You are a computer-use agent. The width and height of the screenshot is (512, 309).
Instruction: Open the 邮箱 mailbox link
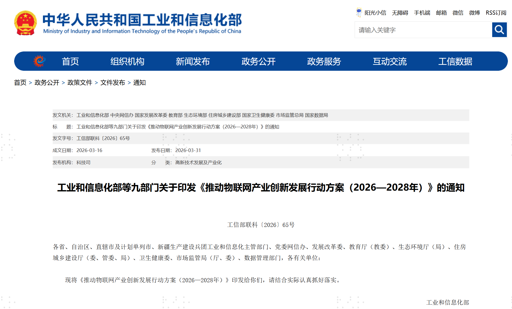(441, 13)
